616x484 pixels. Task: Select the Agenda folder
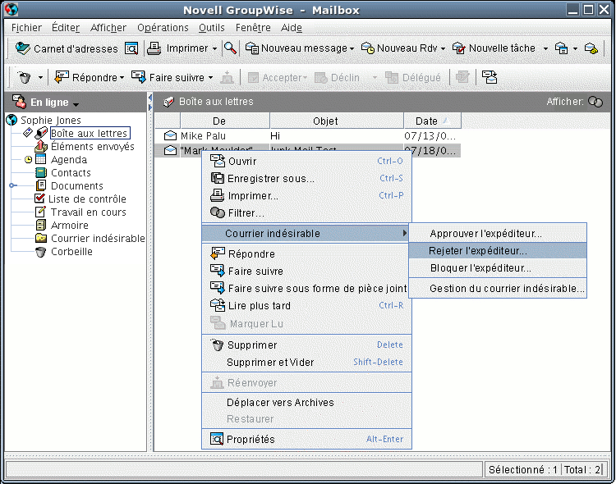[69, 160]
